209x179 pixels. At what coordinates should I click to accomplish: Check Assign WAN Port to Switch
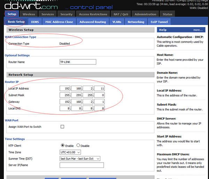(62, 127)
